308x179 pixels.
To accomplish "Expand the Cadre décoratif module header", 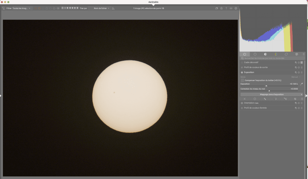I will (x=251, y=63).
